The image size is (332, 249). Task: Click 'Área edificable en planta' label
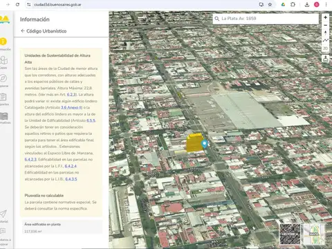tap(42, 224)
